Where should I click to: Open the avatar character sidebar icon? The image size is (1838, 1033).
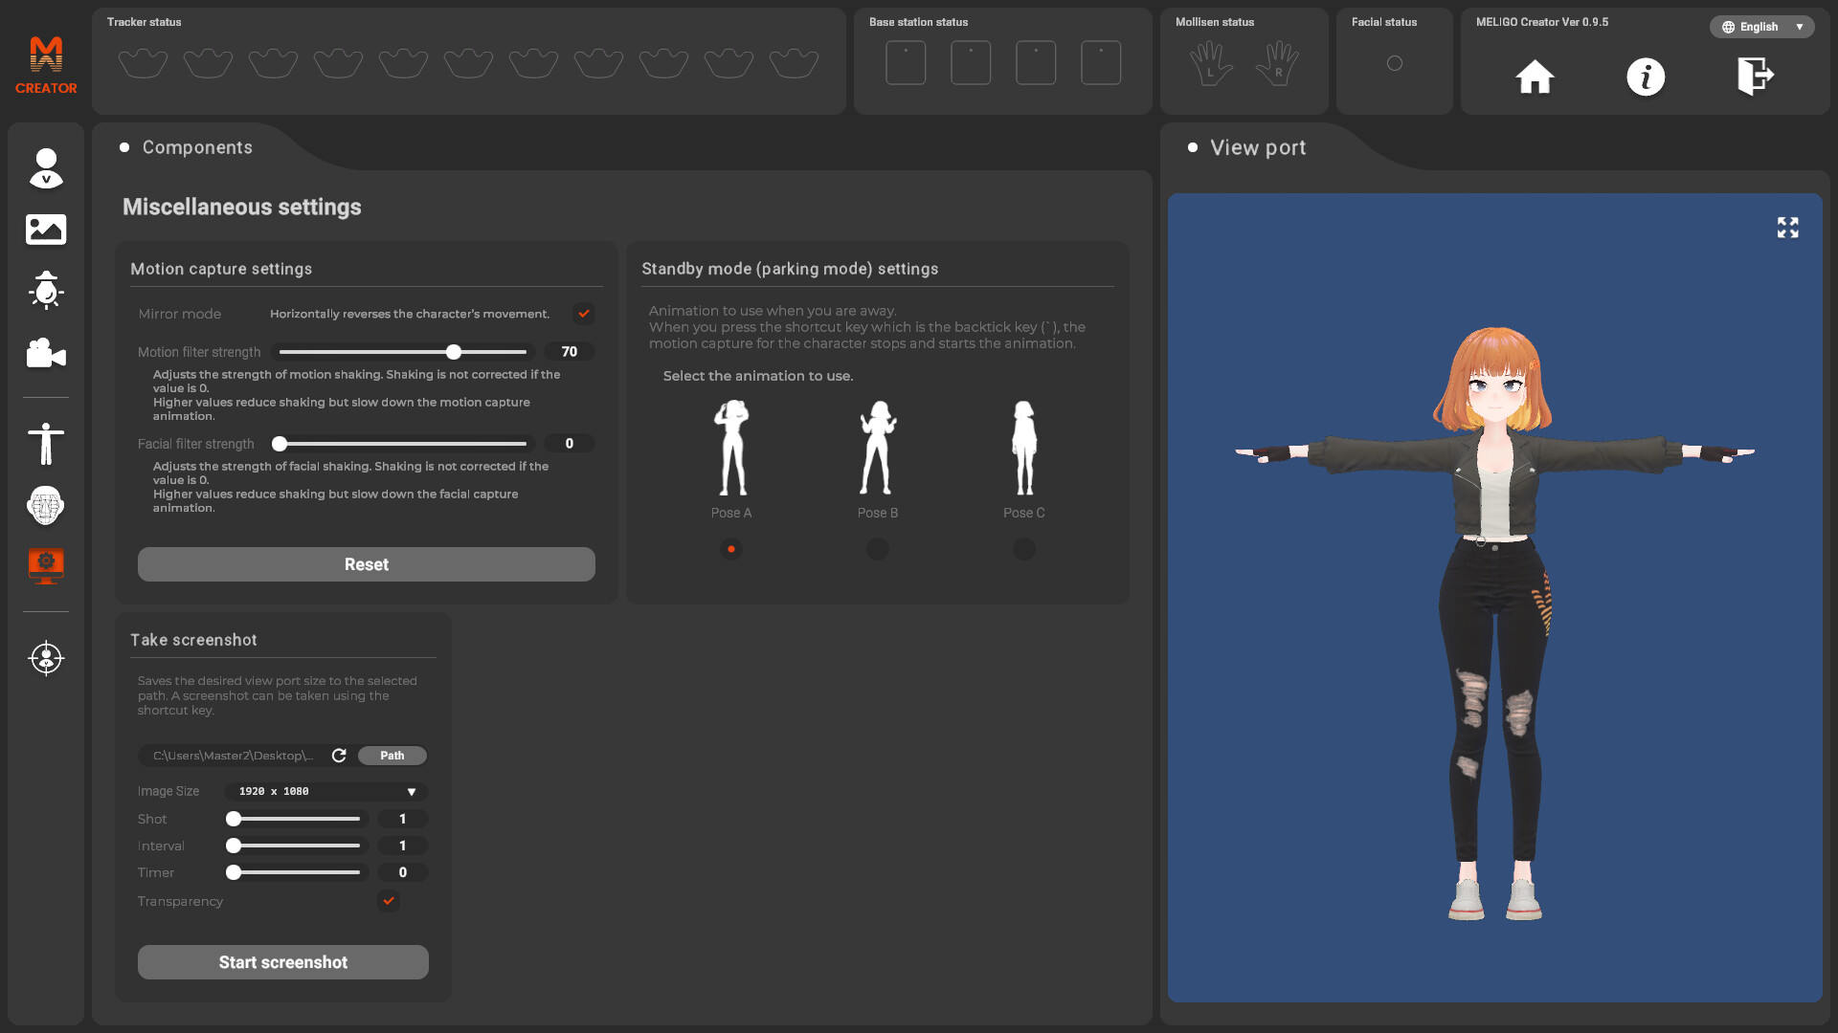(x=45, y=168)
